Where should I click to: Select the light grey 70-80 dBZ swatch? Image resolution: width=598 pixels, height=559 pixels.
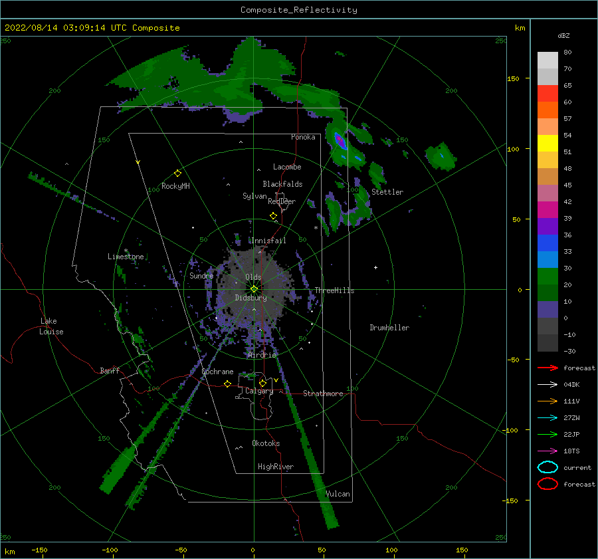coord(548,60)
